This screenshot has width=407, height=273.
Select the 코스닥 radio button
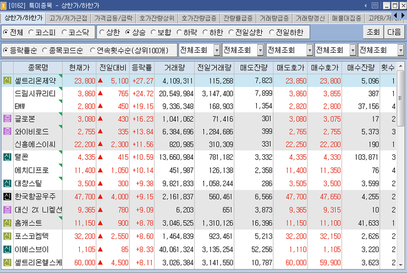pyautogui.click(x=64, y=32)
